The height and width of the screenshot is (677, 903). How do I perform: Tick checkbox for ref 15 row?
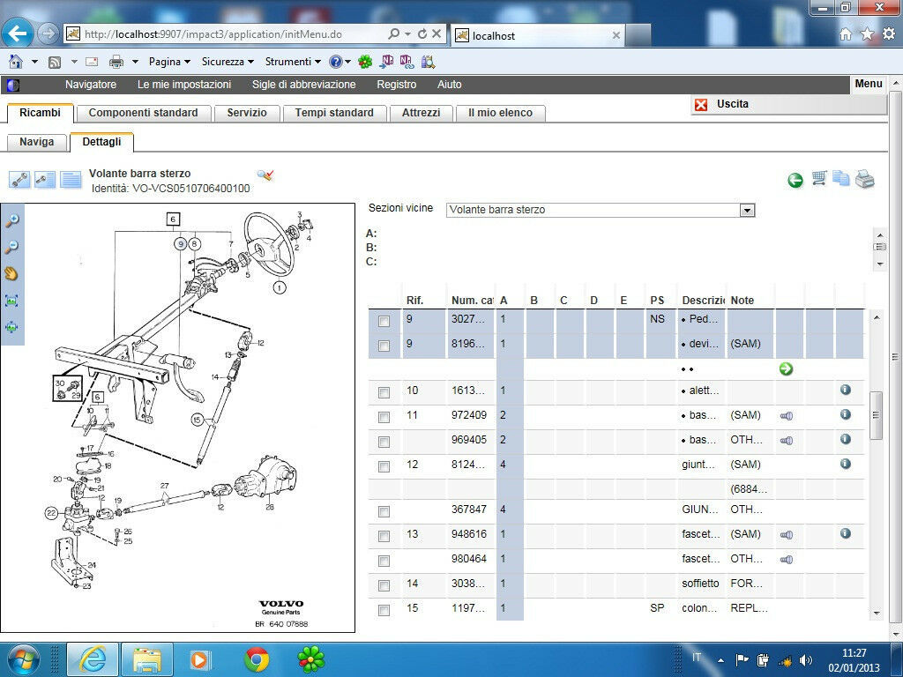(x=384, y=610)
